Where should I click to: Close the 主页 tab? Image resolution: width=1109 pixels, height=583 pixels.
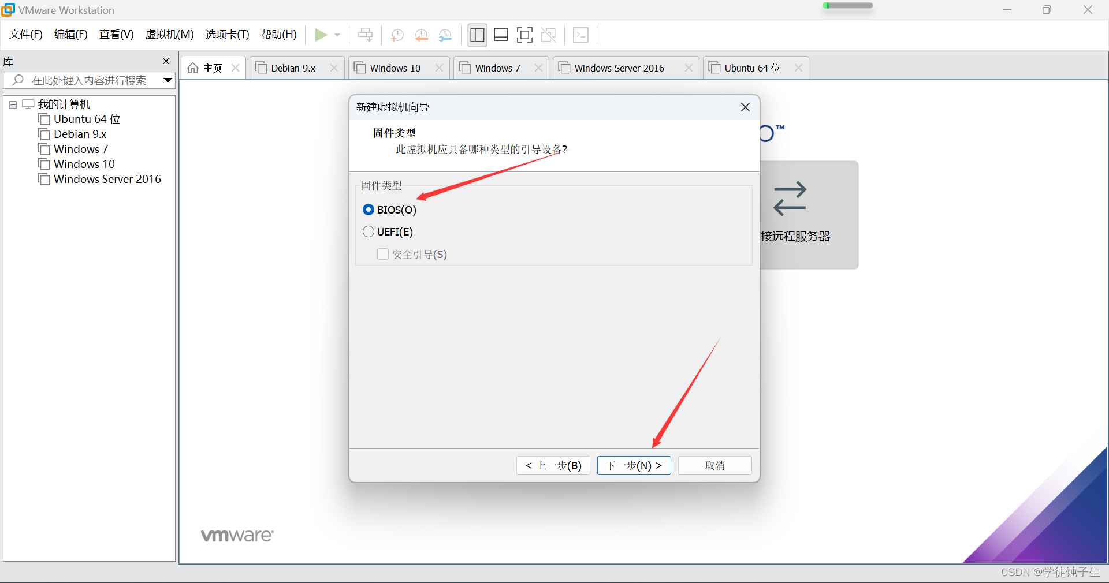235,68
